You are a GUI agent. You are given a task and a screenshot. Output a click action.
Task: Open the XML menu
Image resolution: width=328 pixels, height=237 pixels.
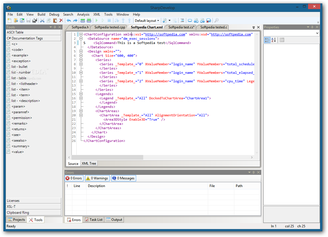point(97,14)
